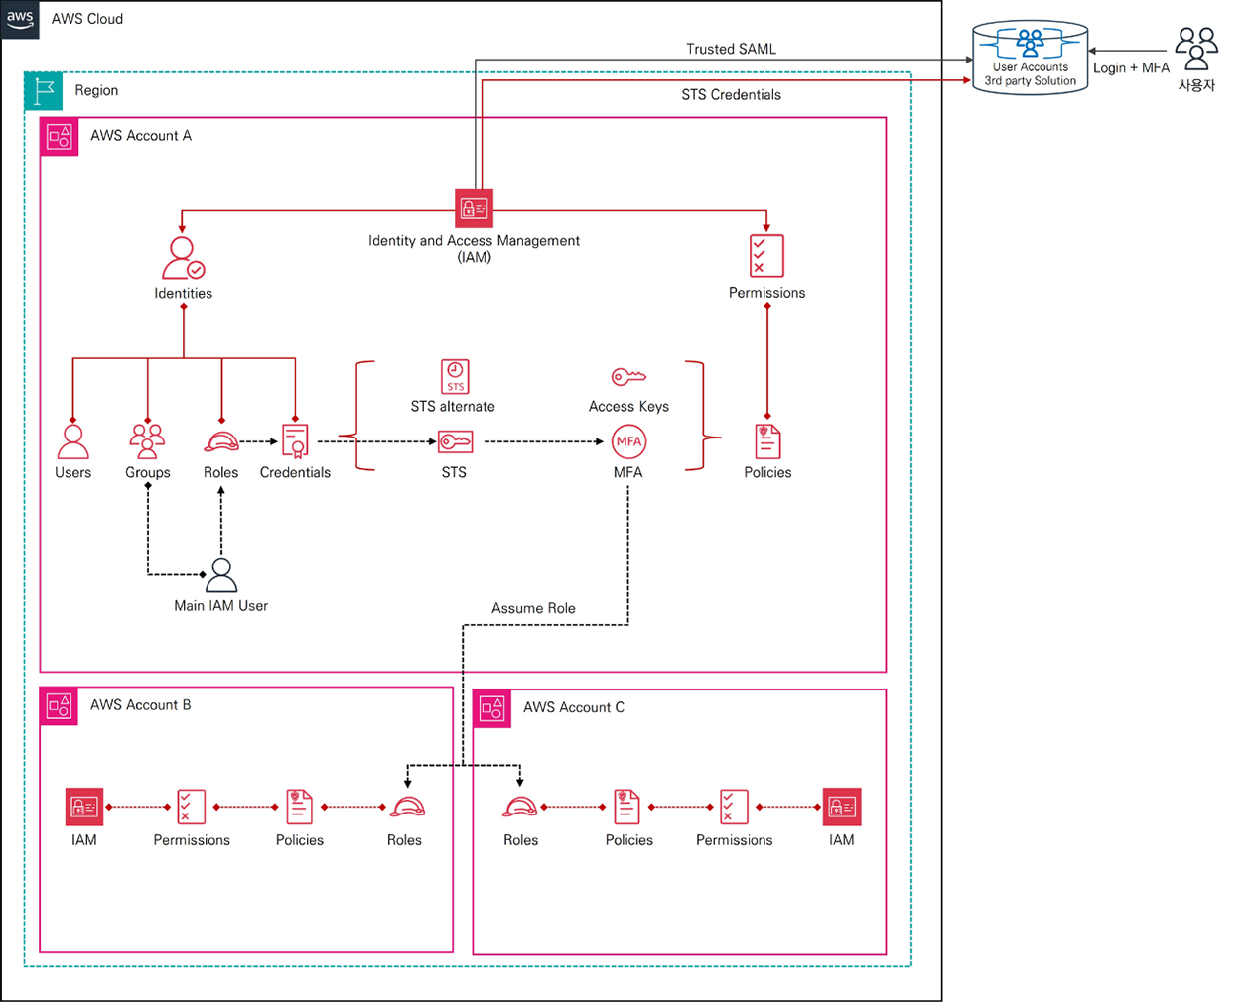Select the Policies icon in Account B

(300, 808)
